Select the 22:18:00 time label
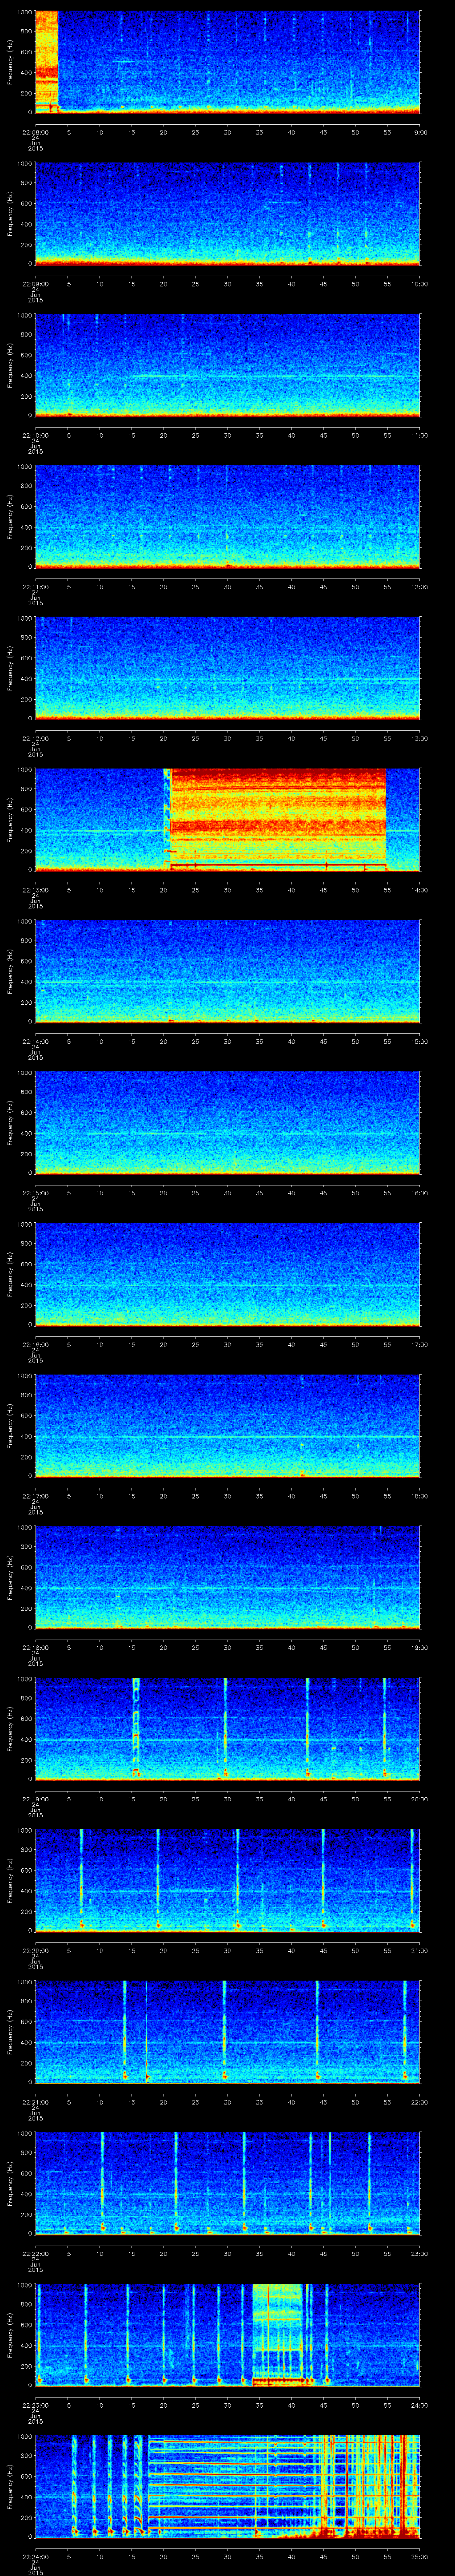 [x=35, y=1647]
